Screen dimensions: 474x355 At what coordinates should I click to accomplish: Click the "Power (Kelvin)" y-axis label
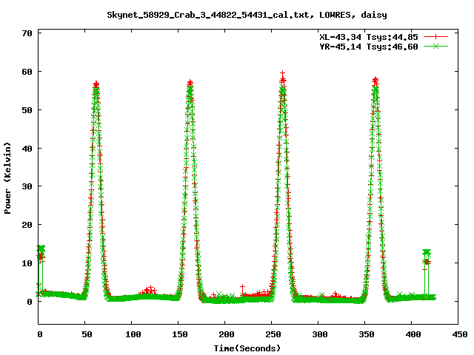click(7, 178)
